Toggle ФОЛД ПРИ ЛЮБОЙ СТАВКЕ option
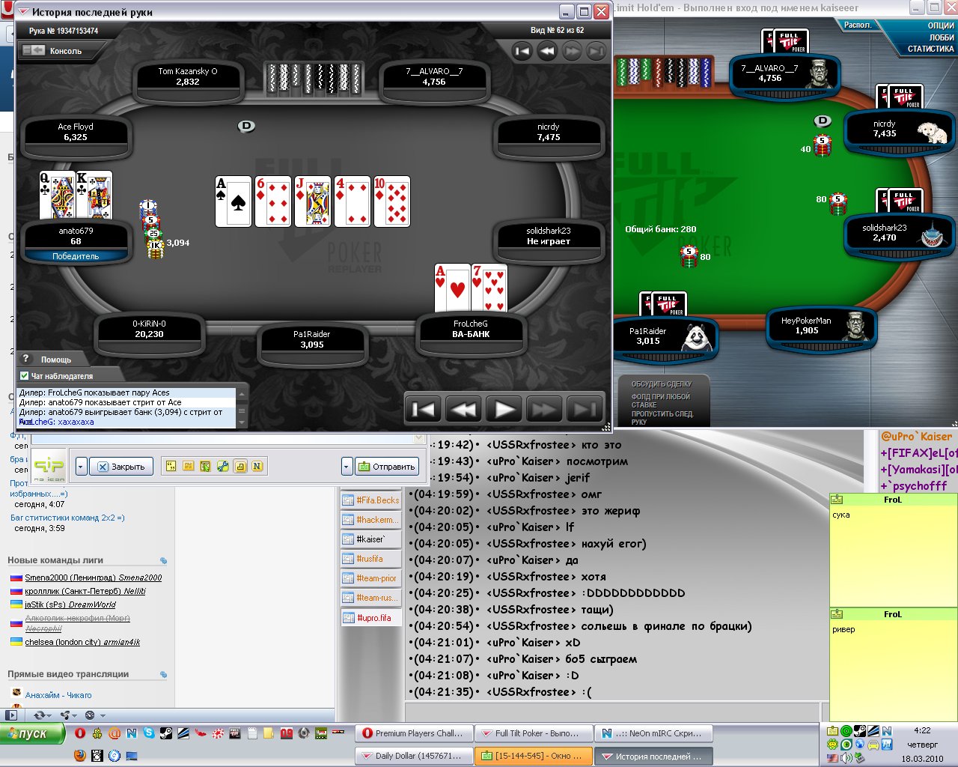This screenshot has height=767, width=958. (661, 401)
